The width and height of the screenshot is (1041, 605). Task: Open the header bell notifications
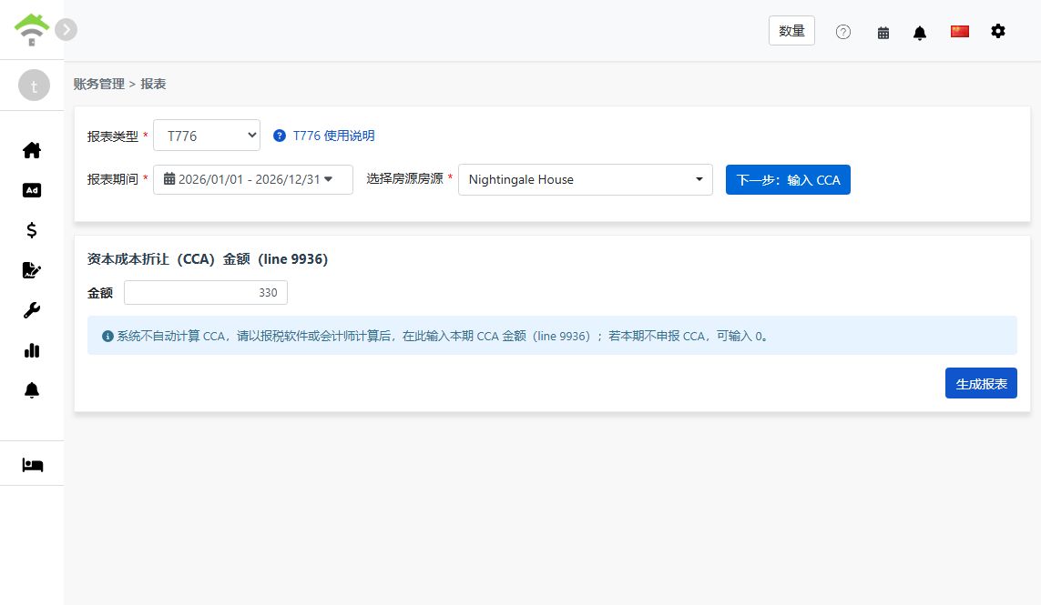[920, 33]
